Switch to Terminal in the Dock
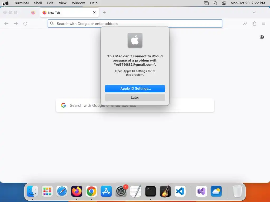This screenshot has width=270, height=202. 151,191
